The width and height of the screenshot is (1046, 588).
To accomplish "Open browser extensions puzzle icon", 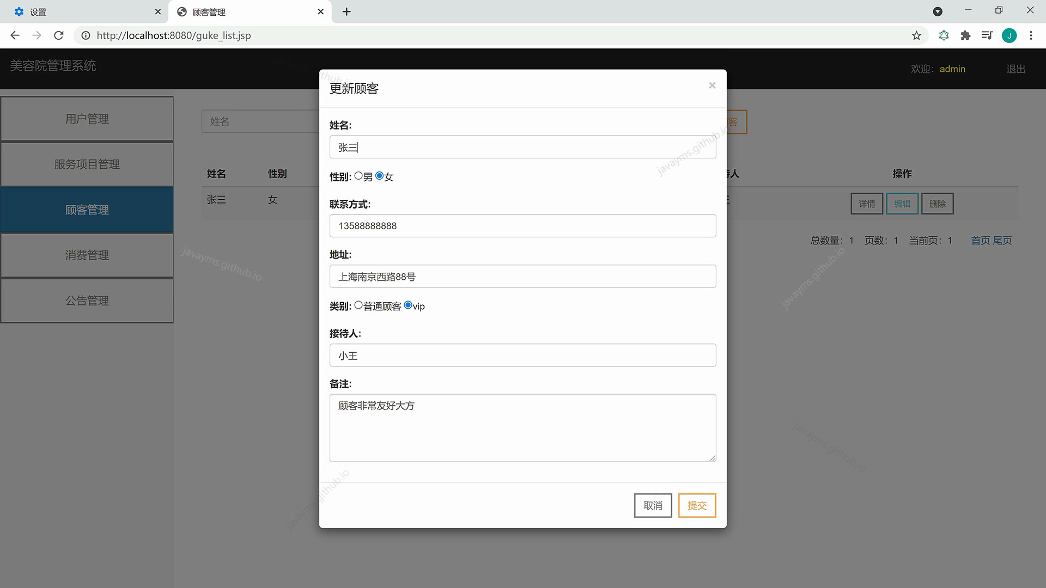I will 965,35.
